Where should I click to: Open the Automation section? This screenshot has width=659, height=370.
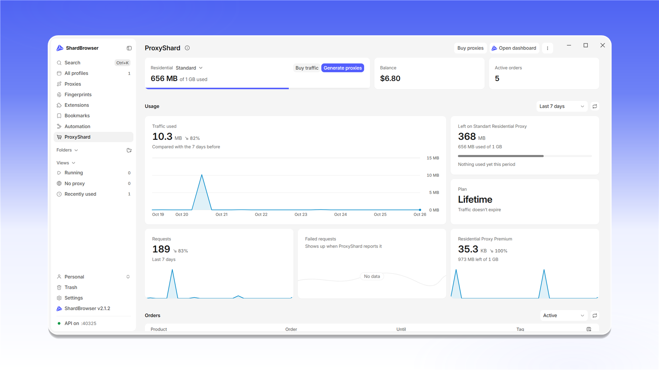tap(93, 126)
